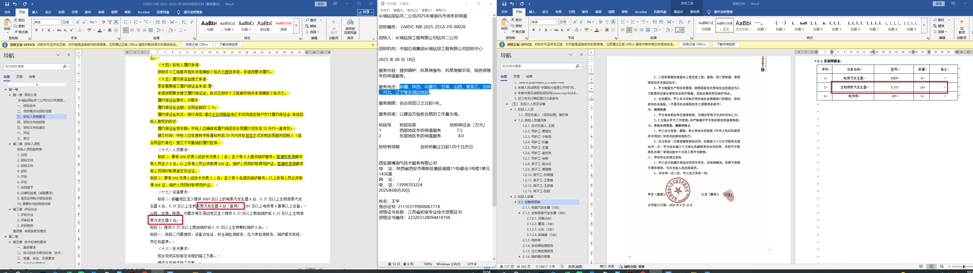This screenshot has width=973, height=273.
Task: Copy selection in 投标文件 Word window
Action: 516,26
